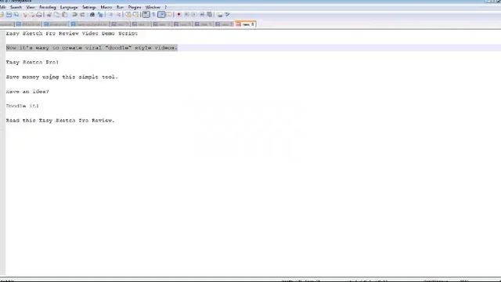Open the Run menu

click(x=120, y=7)
